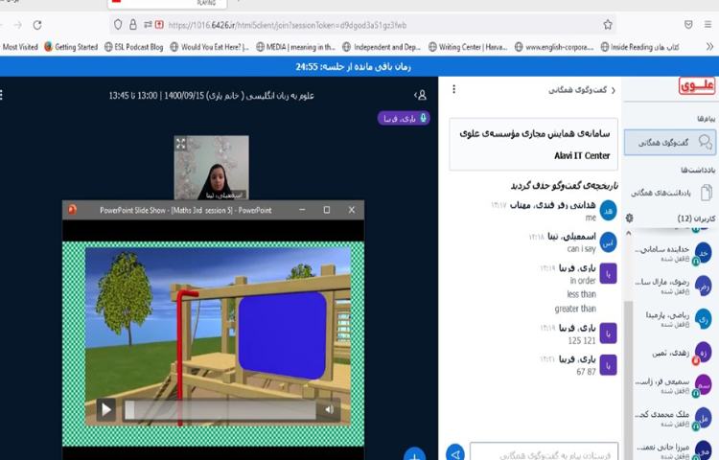Image resolution: width=719 pixels, height=460 pixels.
Task: Toggle the video volume speaker icon
Action: pyautogui.click(x=329, y=409)
